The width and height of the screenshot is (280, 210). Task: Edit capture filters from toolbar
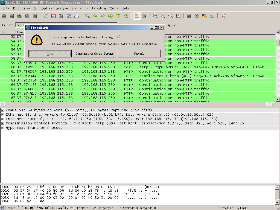tap(189, 16)
